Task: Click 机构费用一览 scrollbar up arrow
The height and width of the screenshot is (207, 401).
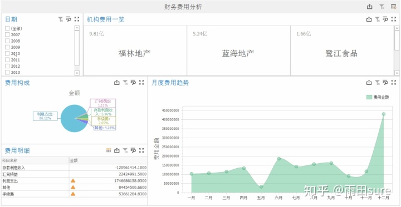Action: click(397, 28)
